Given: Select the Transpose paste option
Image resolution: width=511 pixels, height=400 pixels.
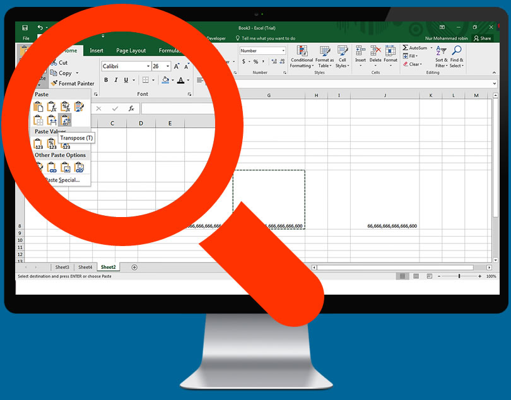Looking at the screenshot, I should point(65,119).
